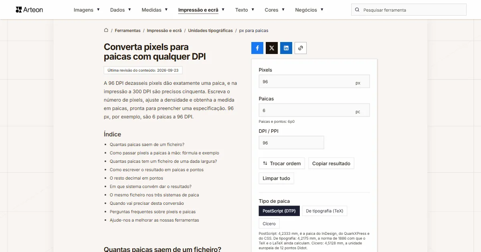Click Copiar resultado button
481x252 pixels.
331,163
